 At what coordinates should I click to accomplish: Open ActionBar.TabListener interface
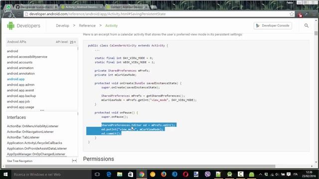(23, 137)
